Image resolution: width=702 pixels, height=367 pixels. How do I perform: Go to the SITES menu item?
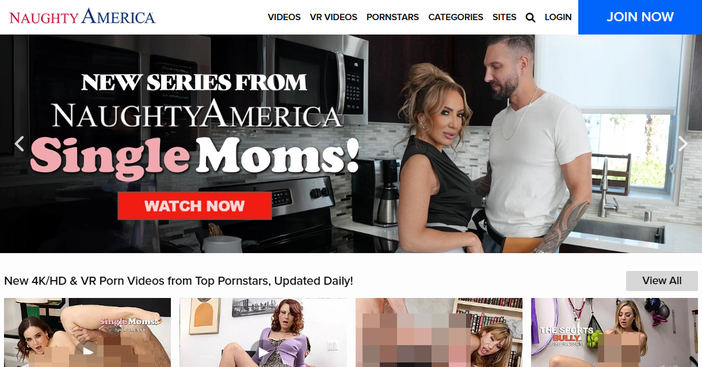click(505, 17)
